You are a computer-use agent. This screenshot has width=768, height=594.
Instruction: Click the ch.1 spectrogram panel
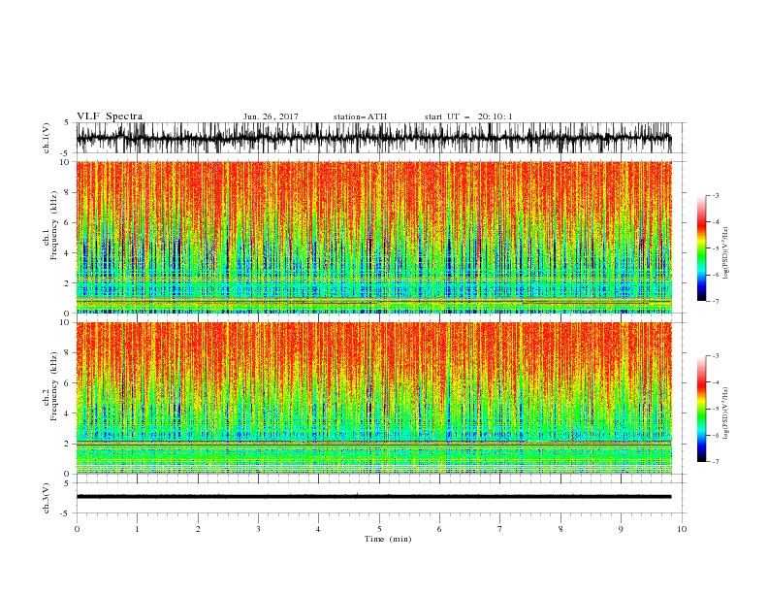coord(373,237)
